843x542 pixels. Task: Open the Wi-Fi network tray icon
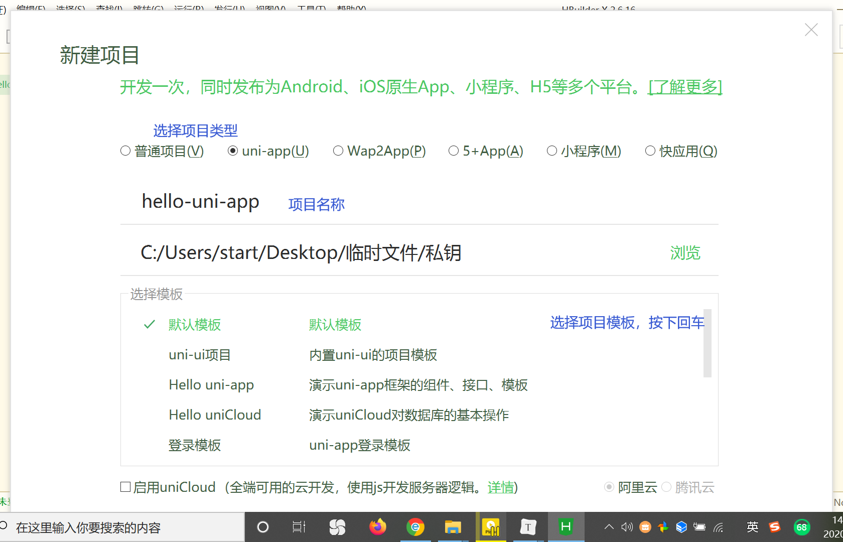click(719, 527)
